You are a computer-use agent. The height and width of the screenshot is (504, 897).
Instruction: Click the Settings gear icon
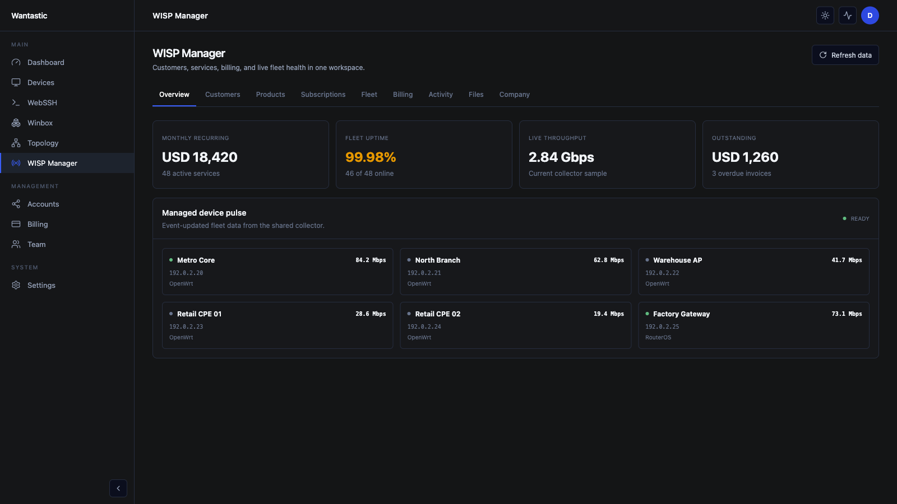coord(16,285)
